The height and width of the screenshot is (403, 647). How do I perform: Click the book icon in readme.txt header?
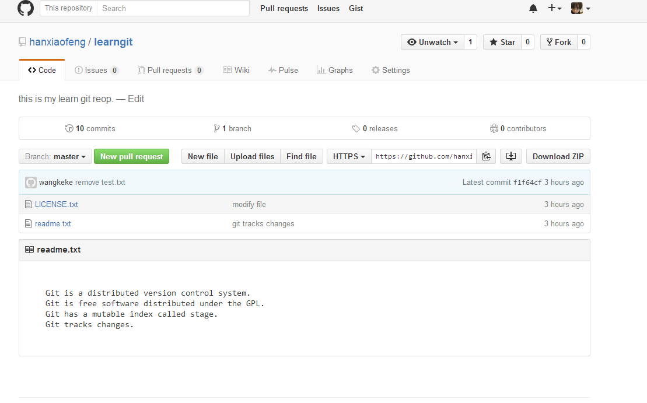pyautogui.click(x=29, y=250)
